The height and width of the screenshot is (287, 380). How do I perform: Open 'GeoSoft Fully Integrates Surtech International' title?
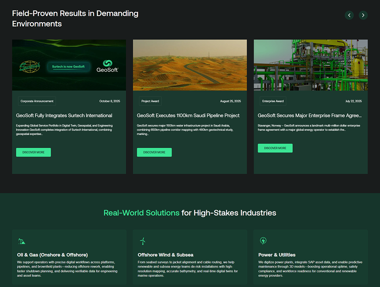coord(64,115)
